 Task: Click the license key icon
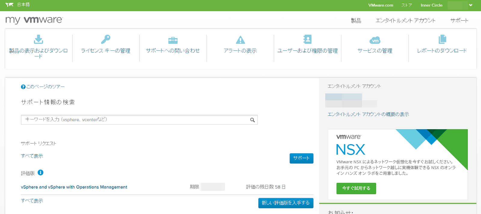tap(106, 39)
